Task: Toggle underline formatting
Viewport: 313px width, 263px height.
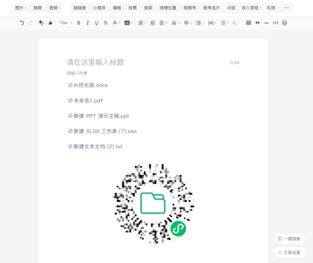Action: click(97, 23)
